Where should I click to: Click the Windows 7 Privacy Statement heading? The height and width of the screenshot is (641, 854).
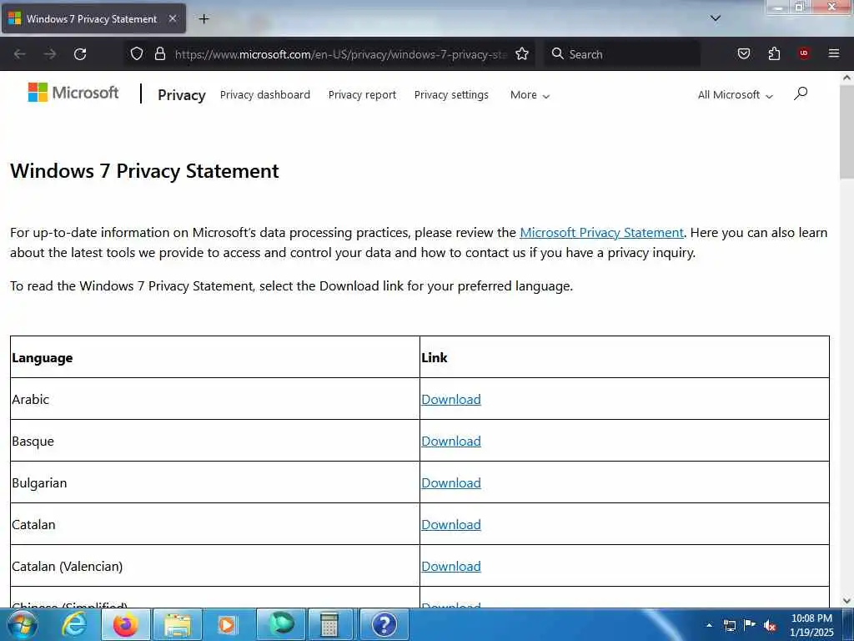pos(144,171)
